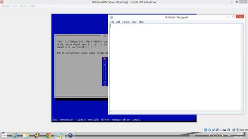
Task: Click the optical disk status icon
Action: click(209, 130)
